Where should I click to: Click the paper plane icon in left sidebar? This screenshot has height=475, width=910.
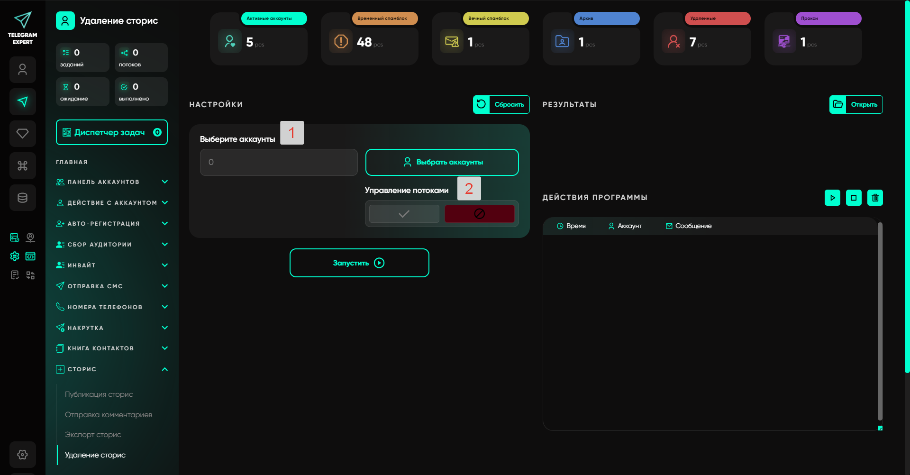coord(22,101)
